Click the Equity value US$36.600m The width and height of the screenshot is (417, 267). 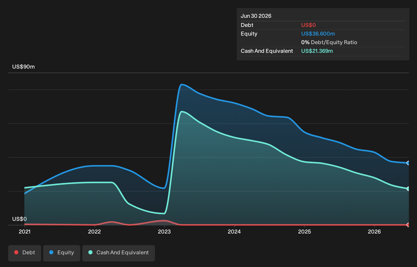tap(318, 34)
